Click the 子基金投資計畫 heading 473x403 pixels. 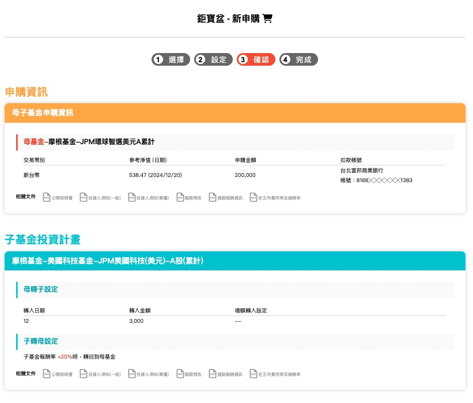[x=43, y=240]
